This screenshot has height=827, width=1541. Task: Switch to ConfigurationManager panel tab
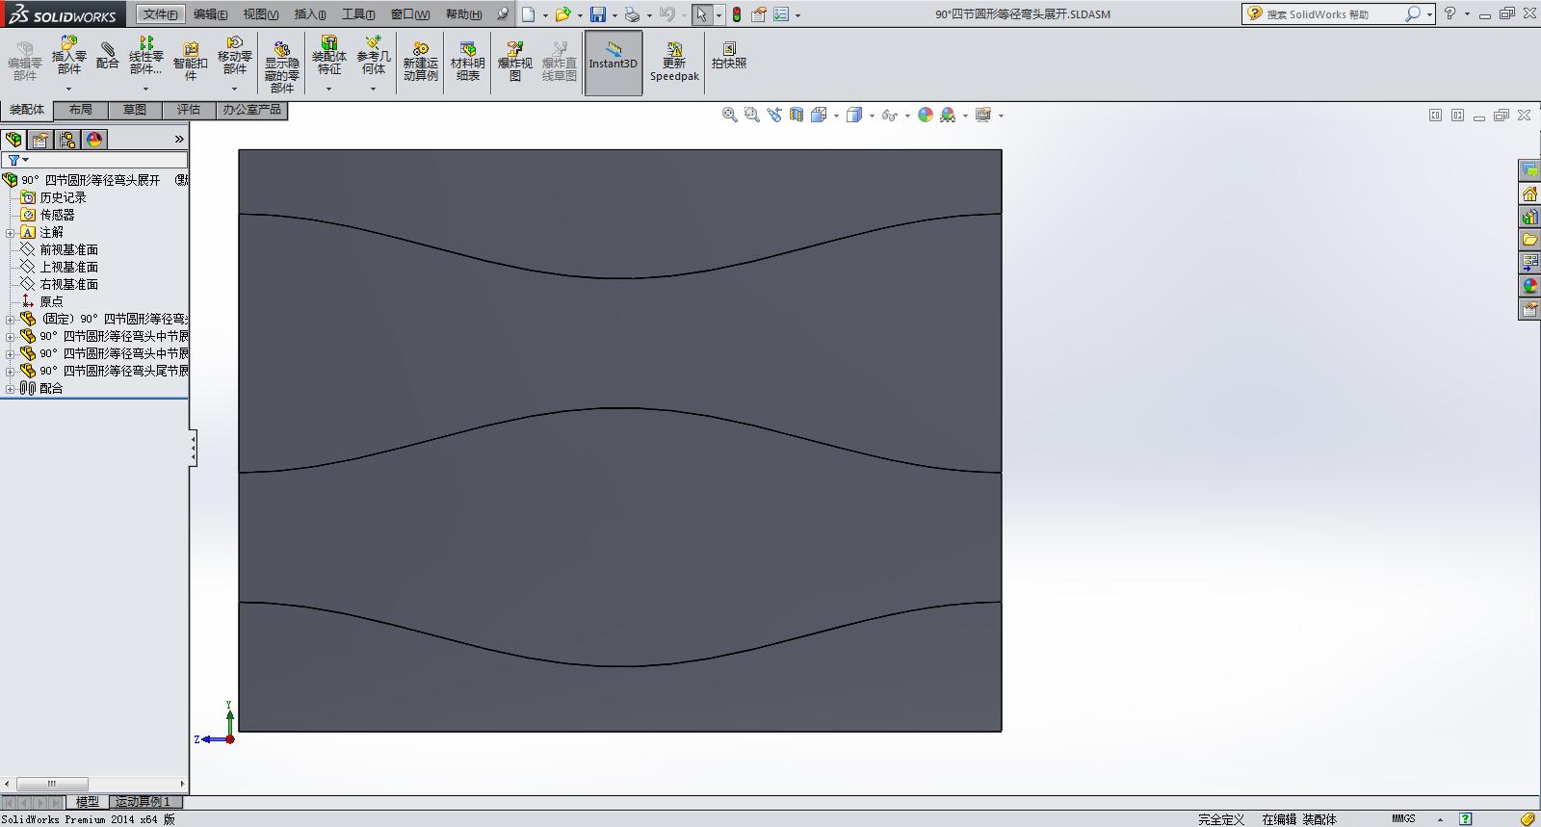click(x=67, y=140)
